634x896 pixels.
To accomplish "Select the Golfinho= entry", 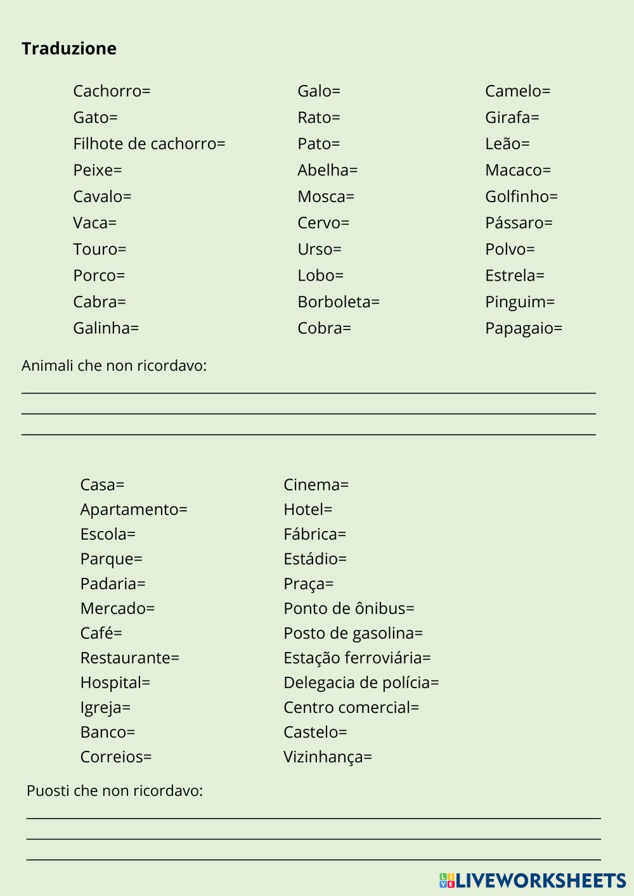I will [x=521, y=196].
